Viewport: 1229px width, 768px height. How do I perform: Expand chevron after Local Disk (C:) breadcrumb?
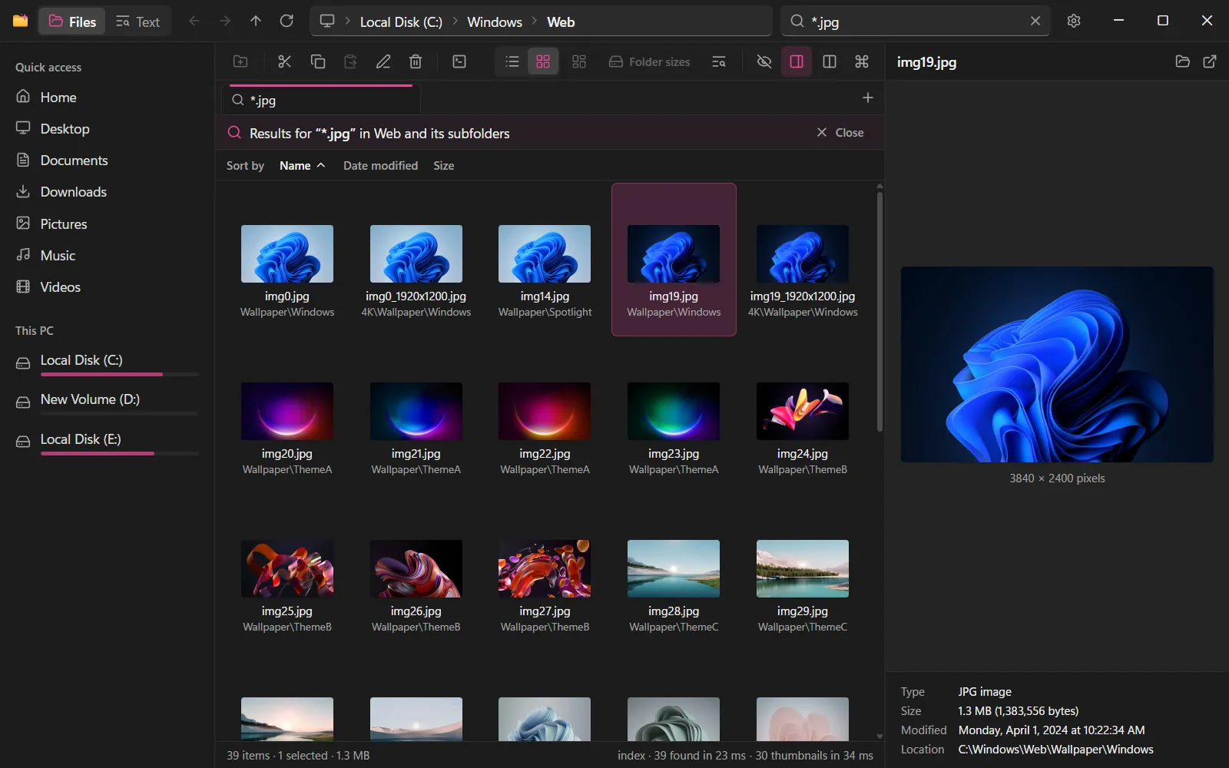point(455,21)
